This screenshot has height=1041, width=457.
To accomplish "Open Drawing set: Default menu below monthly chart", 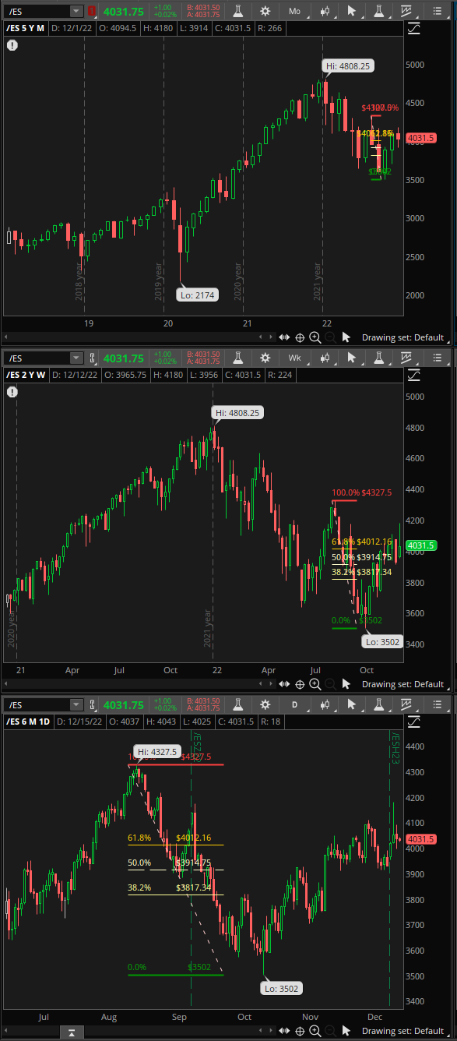I will click(x=403, y=337).
